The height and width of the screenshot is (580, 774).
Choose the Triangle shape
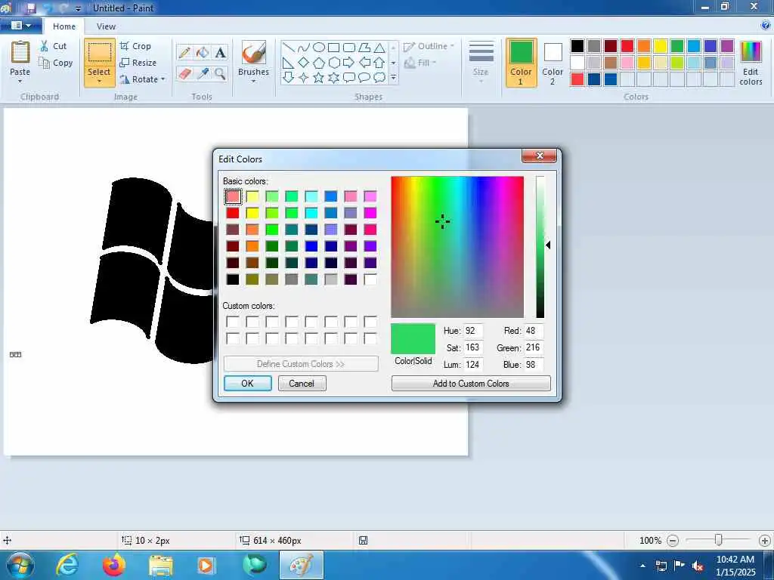[x=379, y=48]
